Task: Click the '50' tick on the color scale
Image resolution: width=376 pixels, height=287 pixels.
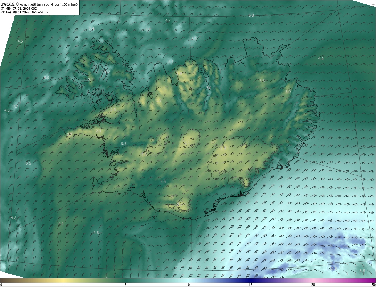Action: click(x=374, y=285)
